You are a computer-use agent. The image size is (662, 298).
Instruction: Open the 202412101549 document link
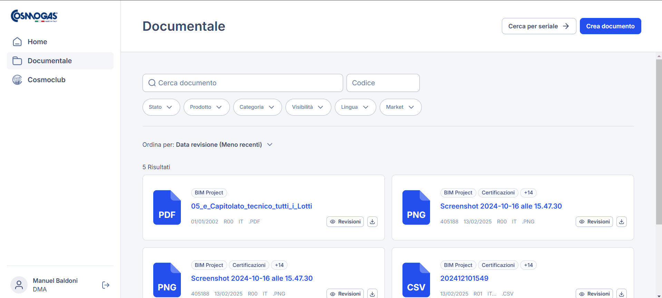click(464, 278)
